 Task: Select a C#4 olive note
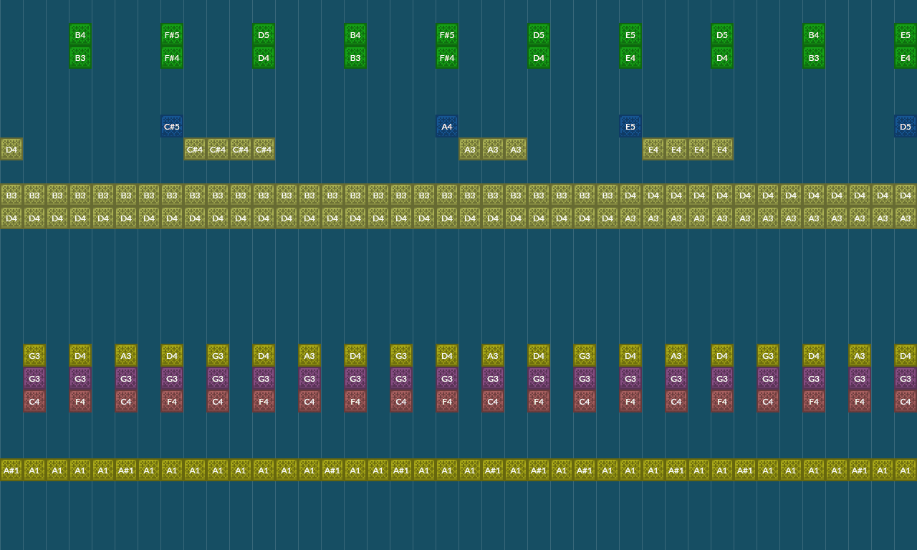(194, 149)
